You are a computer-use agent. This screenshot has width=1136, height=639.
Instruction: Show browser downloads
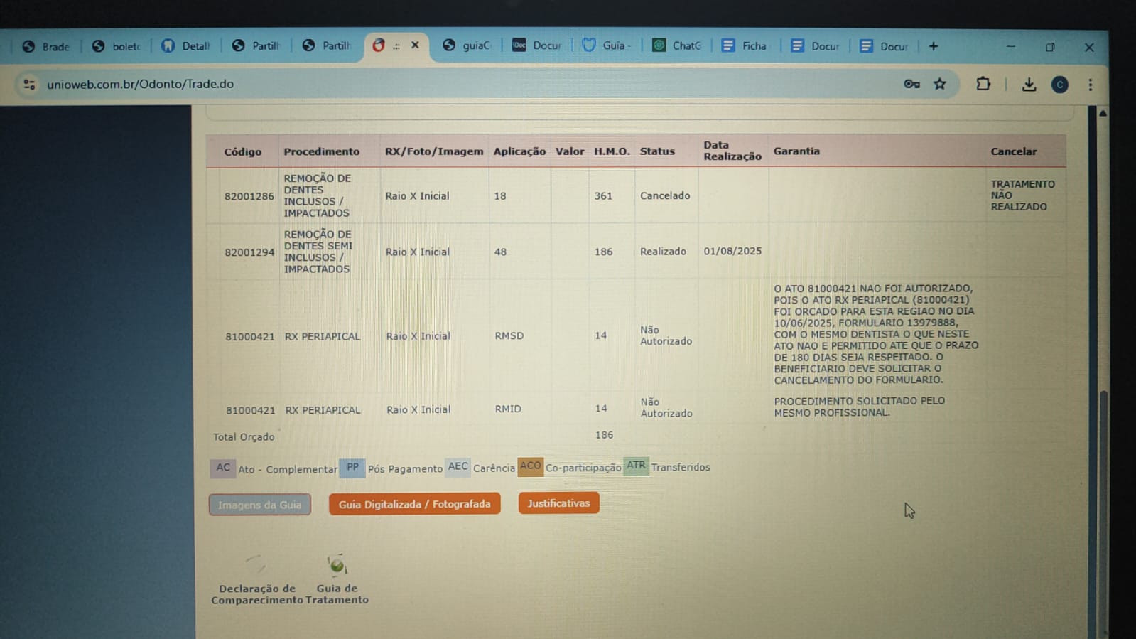(1028, 85)
